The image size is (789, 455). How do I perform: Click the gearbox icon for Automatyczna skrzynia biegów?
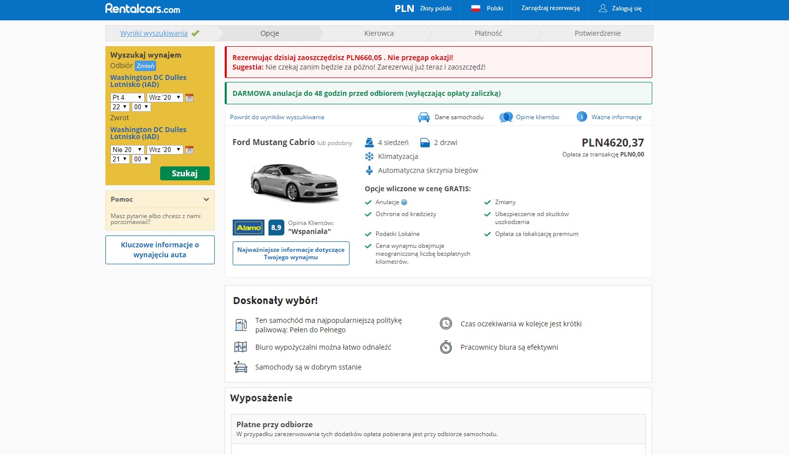point(369,170)
